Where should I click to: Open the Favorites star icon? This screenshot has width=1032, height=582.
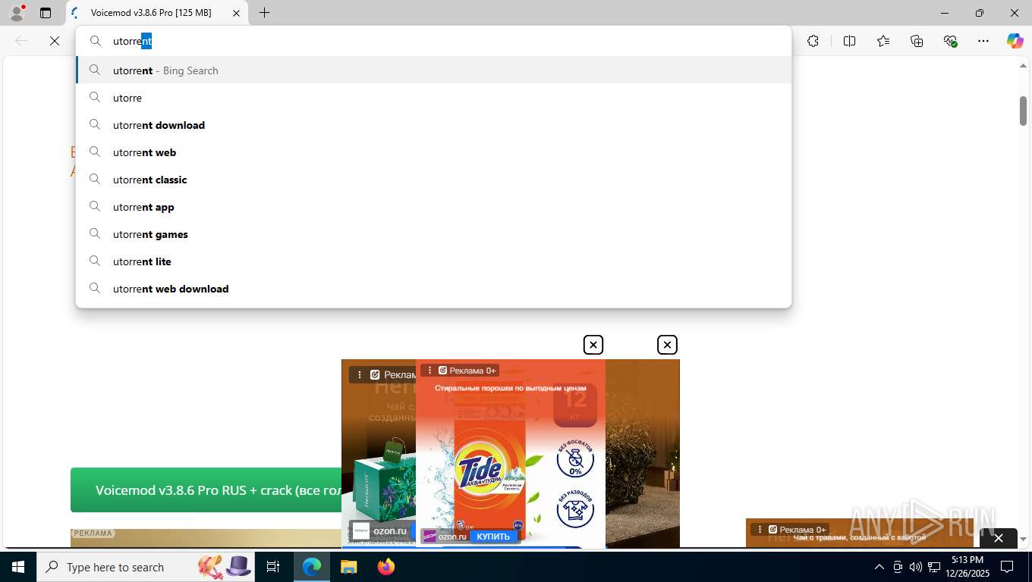tap(883, 41)
